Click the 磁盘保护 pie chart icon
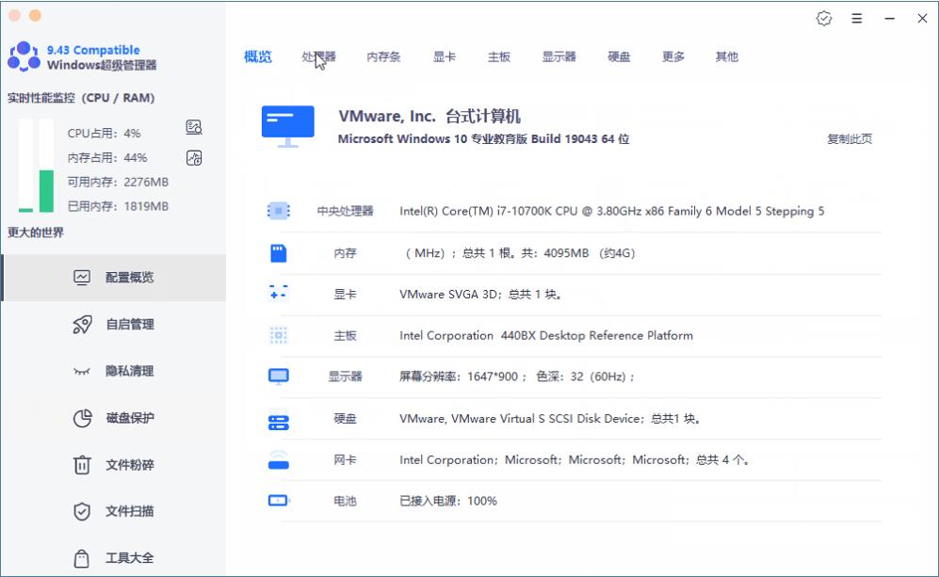Image resolution: width=939 pixels, height=577 pixels. [x=82, y=418]
